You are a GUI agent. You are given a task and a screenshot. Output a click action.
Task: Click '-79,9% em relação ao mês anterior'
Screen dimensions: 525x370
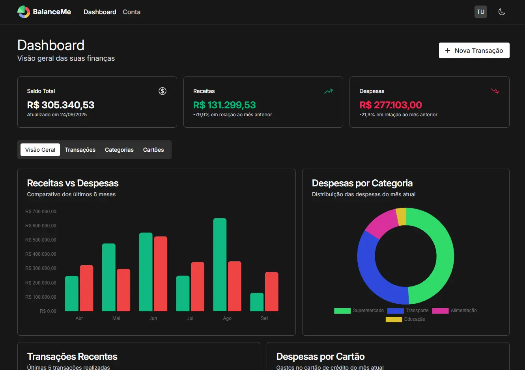click(233, 115)
